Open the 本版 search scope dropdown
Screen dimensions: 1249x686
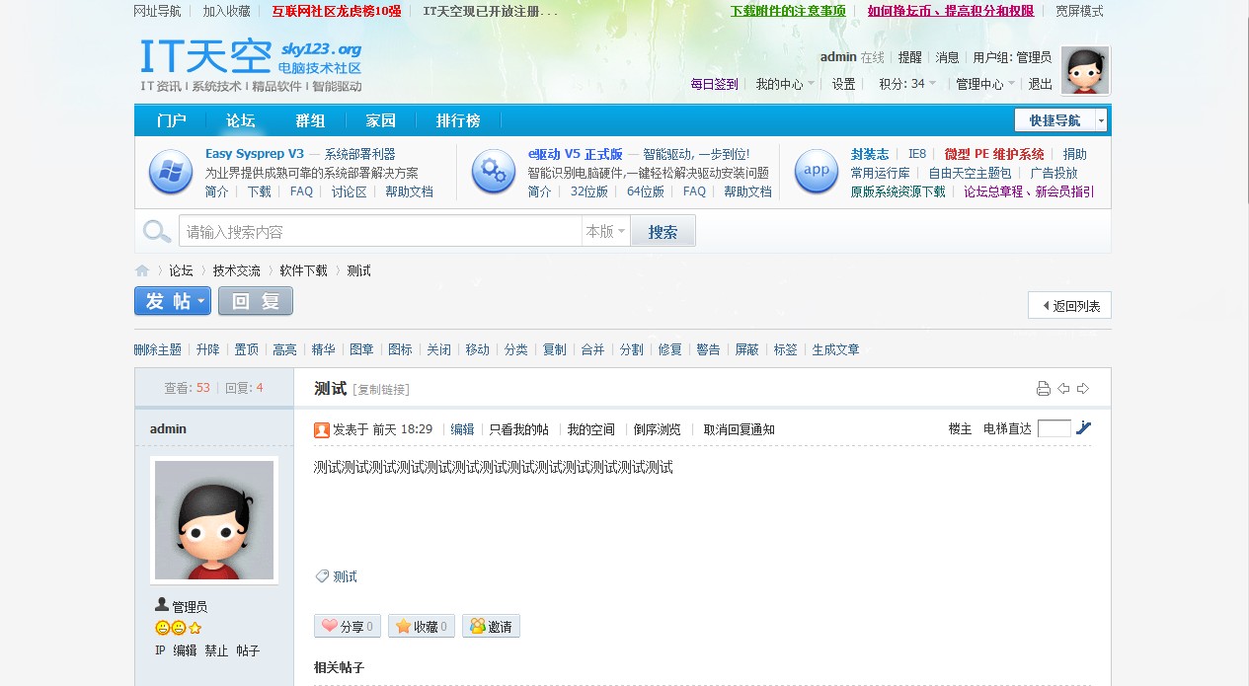[605, 231]
